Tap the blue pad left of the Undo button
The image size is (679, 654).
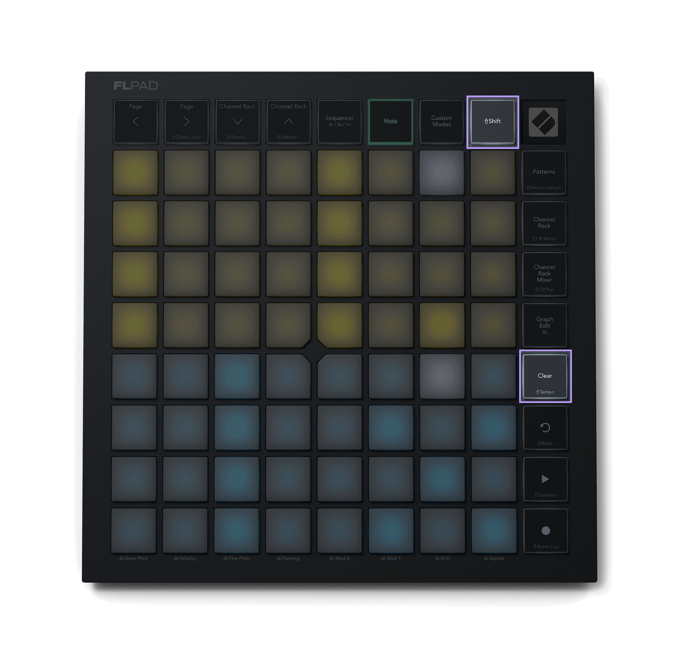pyautogui.click(x=493, y=427)
